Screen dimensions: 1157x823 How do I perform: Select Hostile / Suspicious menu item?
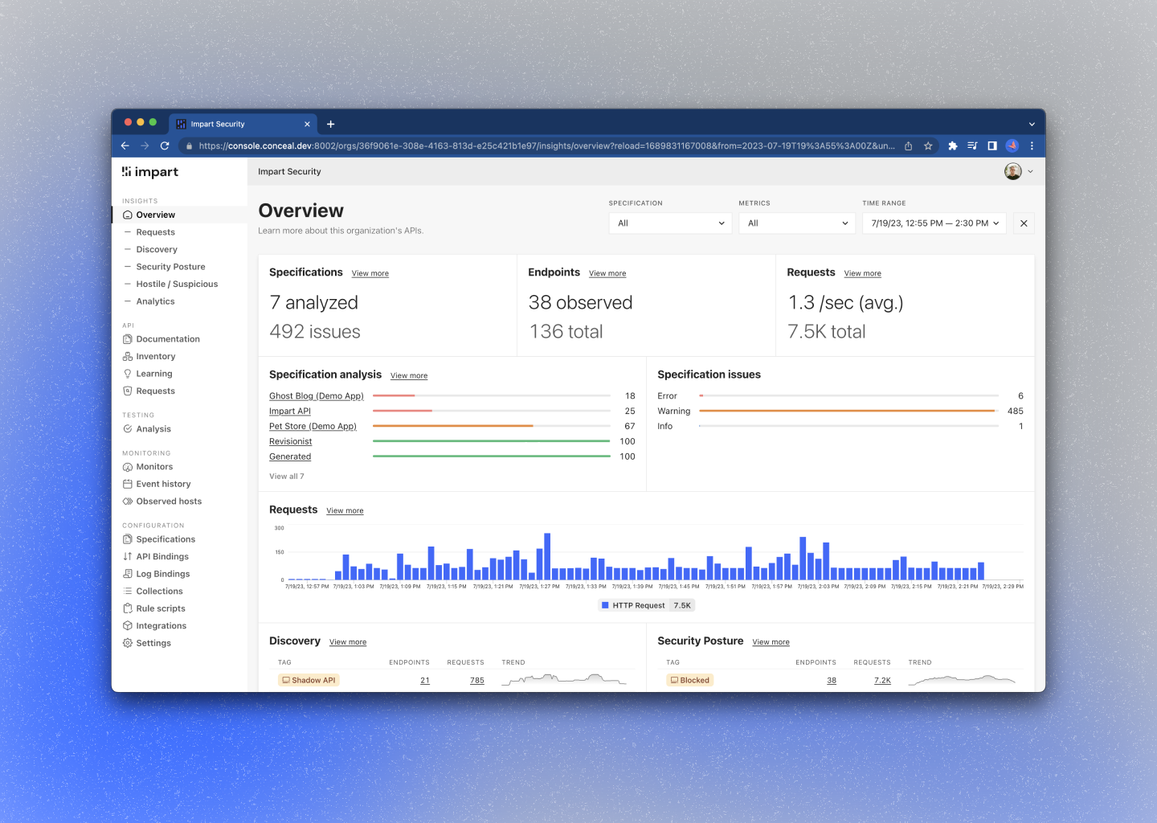click(177, 284)
